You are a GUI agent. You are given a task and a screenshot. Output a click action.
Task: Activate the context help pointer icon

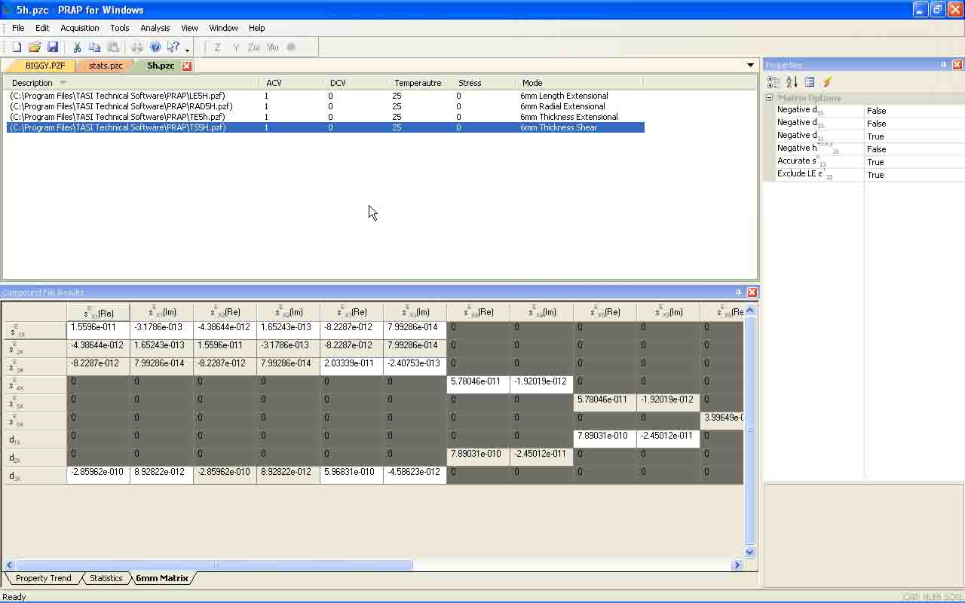point(173,47)
